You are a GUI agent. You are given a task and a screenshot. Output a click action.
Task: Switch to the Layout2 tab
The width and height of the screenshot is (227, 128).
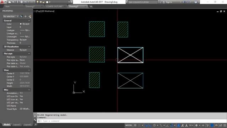[28, 124]
